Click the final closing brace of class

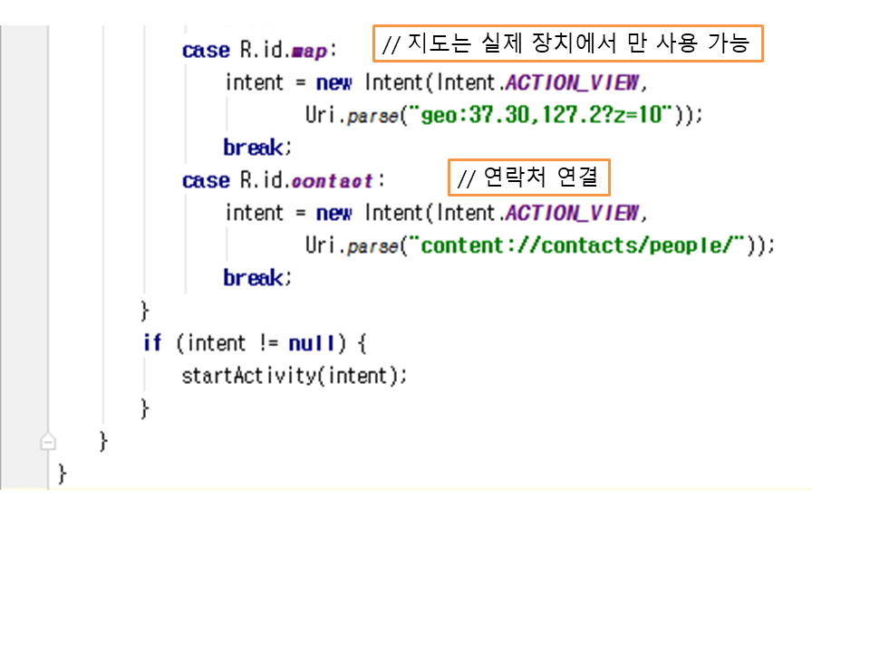(x=63, y=474)
